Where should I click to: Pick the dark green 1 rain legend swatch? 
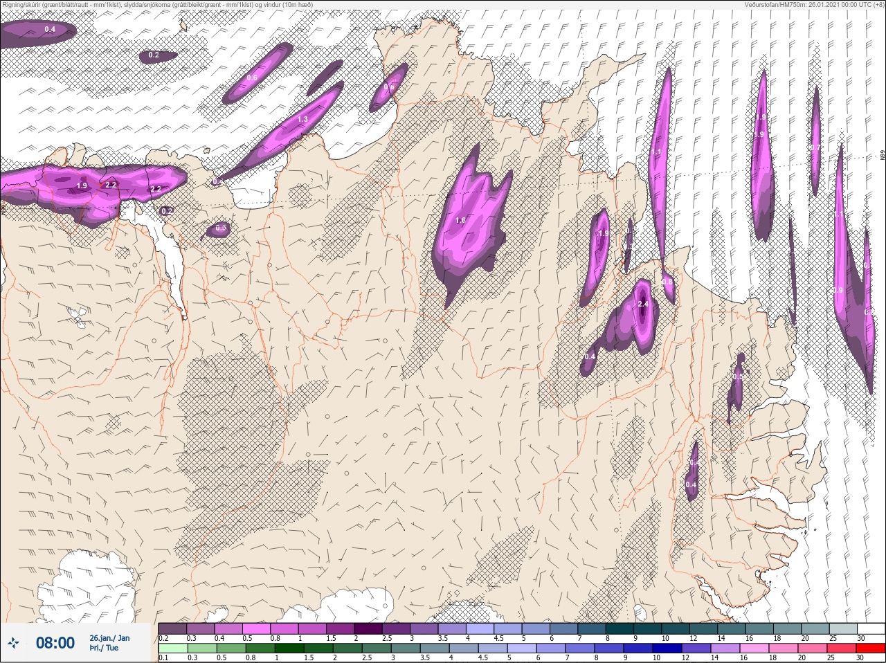[x=288, y=648]
